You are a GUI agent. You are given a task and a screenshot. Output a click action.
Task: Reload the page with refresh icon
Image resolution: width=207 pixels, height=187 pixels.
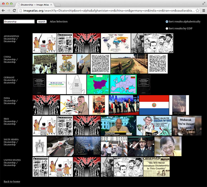click(14, 11)
